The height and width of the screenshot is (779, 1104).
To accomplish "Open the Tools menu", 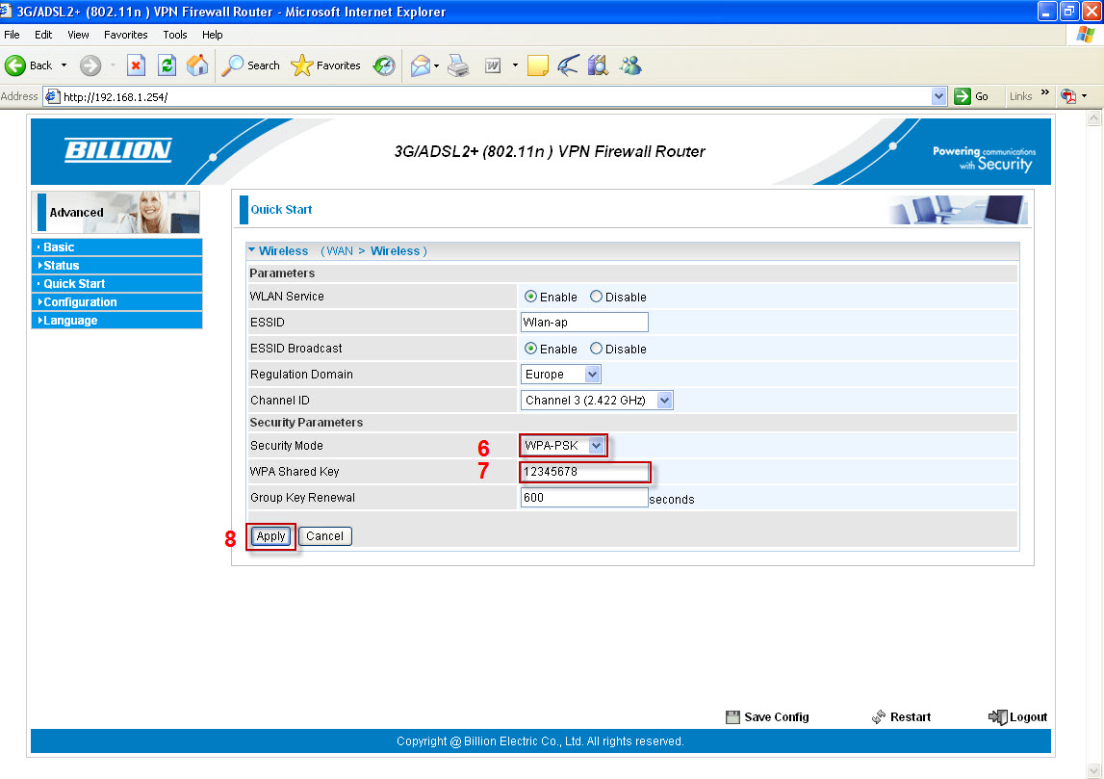I will point(174,35).
